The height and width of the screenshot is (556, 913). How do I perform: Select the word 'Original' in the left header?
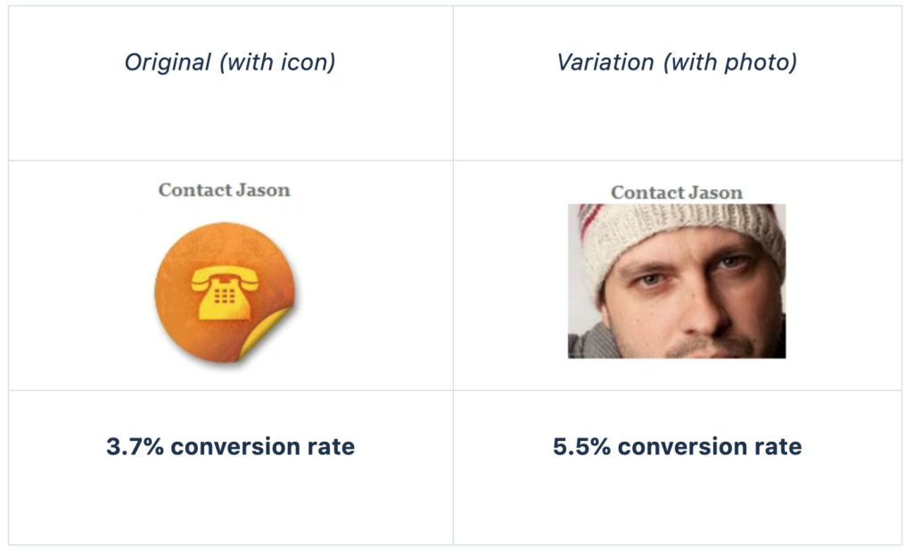coord(167,62)
